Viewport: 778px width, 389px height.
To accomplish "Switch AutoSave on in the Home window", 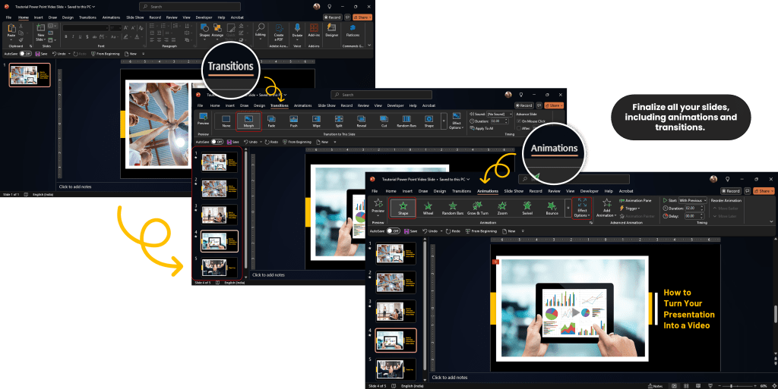I will (25, 54).
